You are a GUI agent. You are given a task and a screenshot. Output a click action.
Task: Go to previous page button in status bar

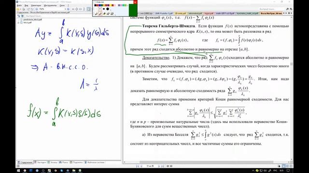(141, 166)
